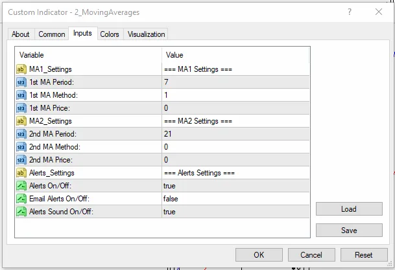This screenshot has height=270, width=395.
Task: Select the 1st MA Price value 0
Action: pos(235,108)
